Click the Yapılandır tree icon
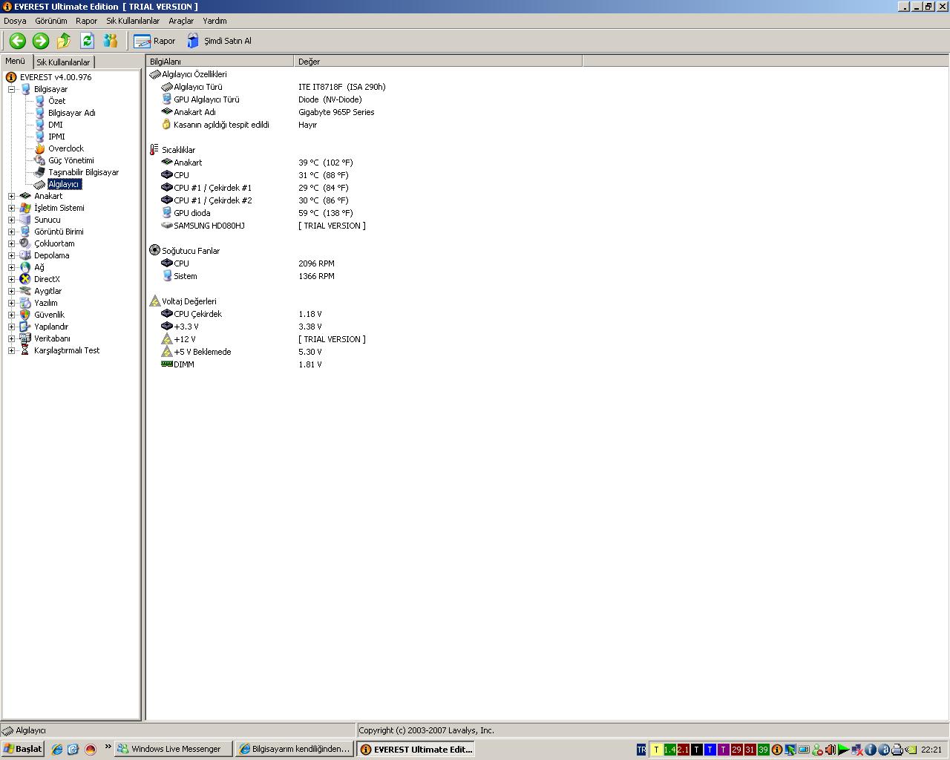950x760 pixels. 25,327
